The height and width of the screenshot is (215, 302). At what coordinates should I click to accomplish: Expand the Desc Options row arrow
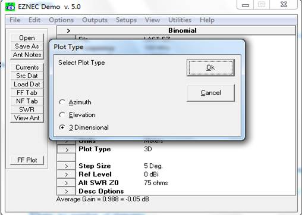click(67, 191)
